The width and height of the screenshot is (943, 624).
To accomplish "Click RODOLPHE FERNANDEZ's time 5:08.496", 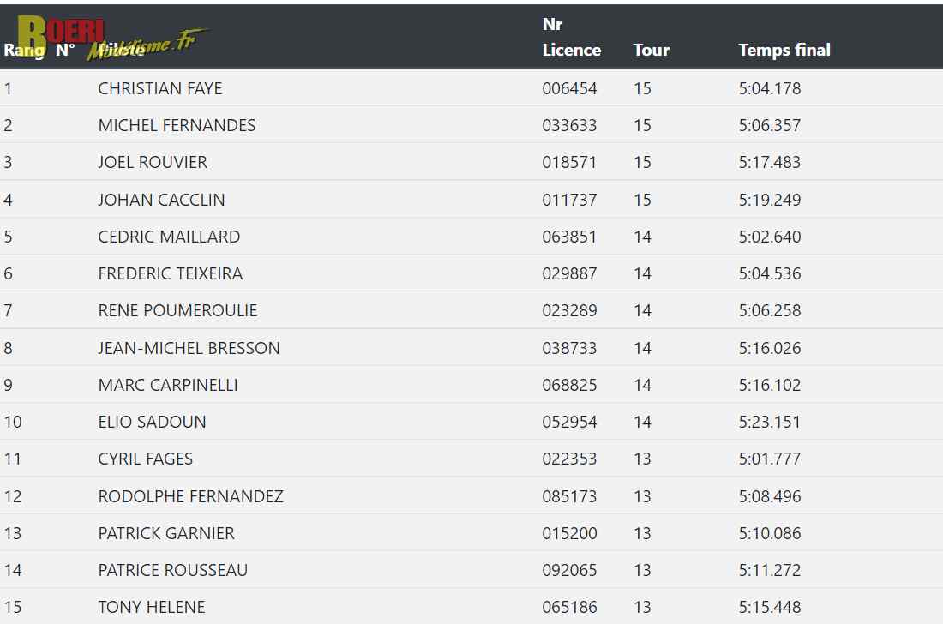I will point(770,496).
